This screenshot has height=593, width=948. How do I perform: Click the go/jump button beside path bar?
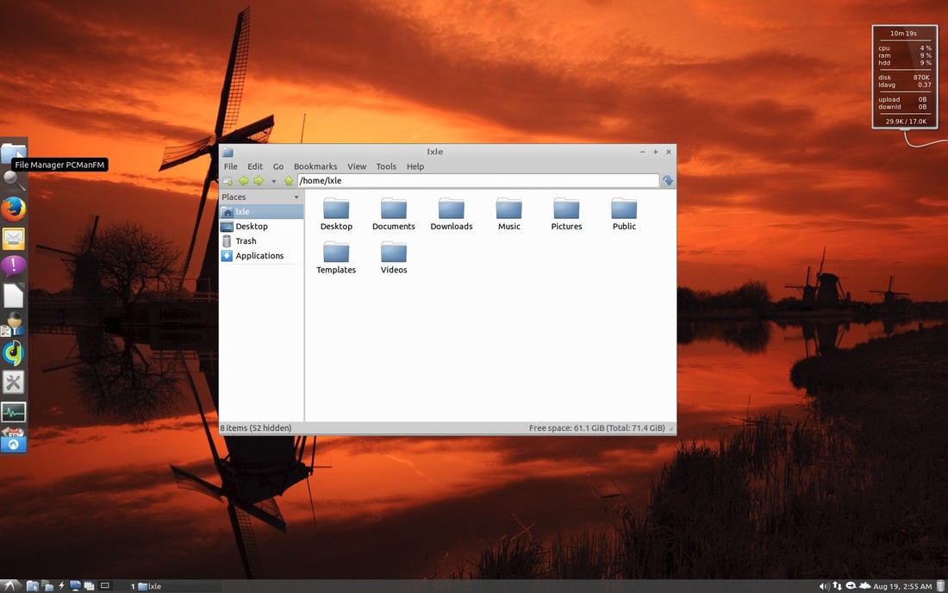tap(667, 181)
